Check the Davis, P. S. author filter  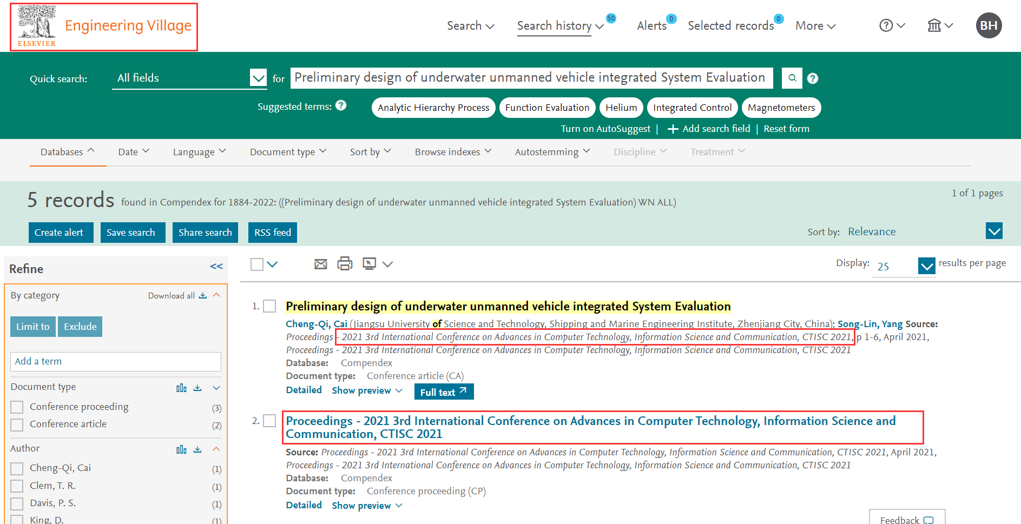[x=17, y=503]
